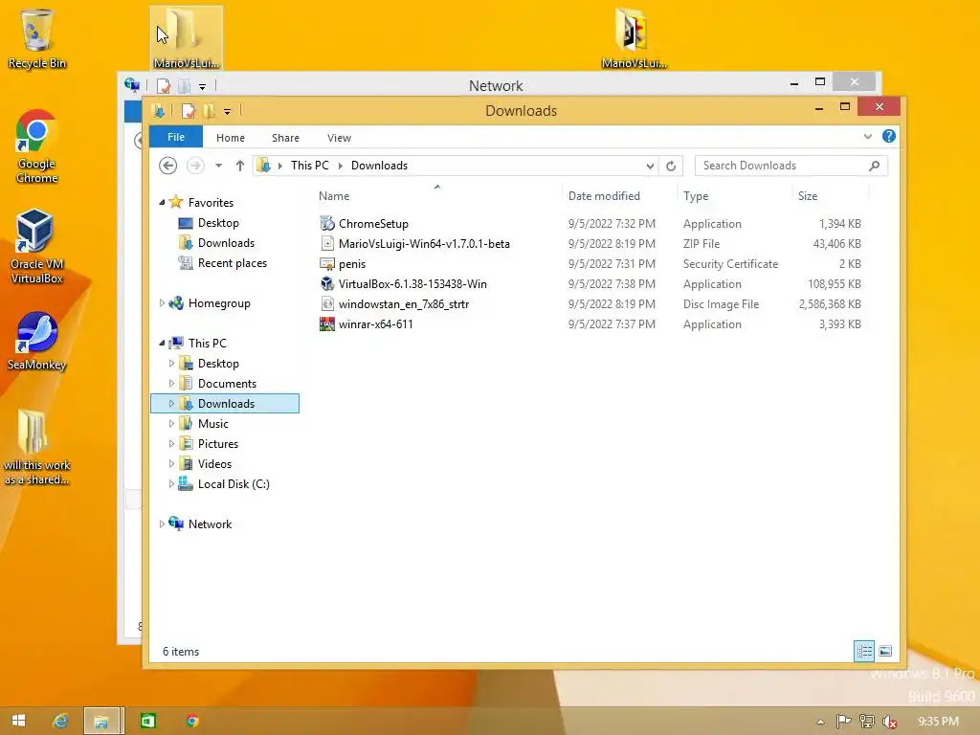
Task: Open Action Center flag tray icon
Action: (843, 722)
